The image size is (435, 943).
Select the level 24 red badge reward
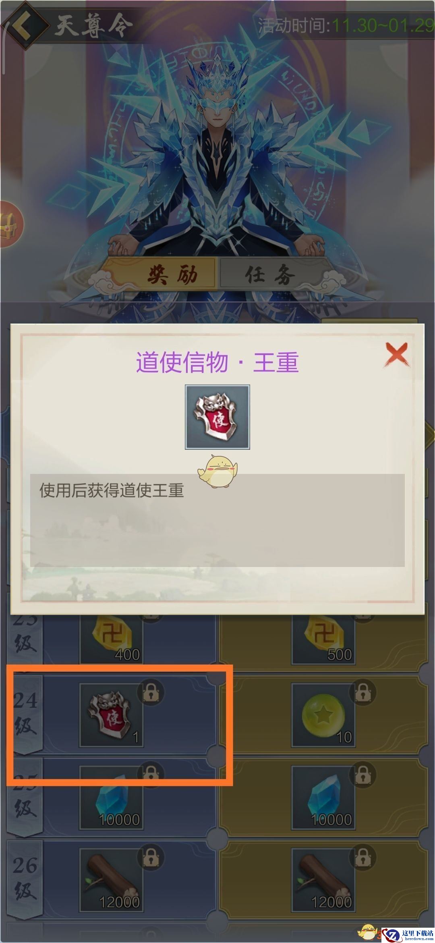pyautogui.click(x=112, y=715)
